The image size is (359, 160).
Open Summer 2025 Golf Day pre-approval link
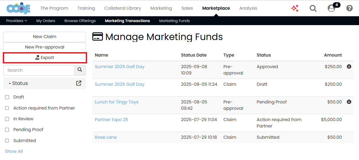click(x=120, y=66)
